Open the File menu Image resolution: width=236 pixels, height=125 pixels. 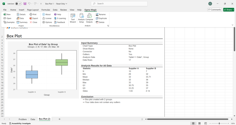pyautogui.click(x=5, y=10)
